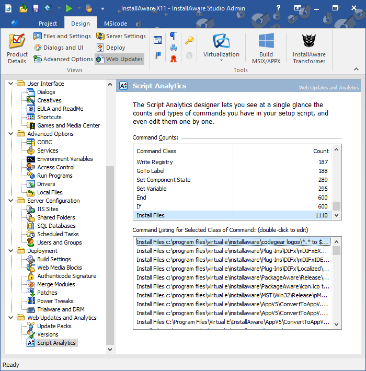Select Web Updates ribbon button

(120, 59)
